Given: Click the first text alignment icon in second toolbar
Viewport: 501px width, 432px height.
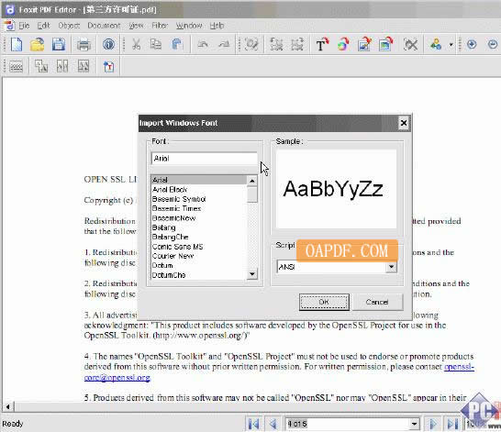Looking at the screenshot, I should click(41, 66).
